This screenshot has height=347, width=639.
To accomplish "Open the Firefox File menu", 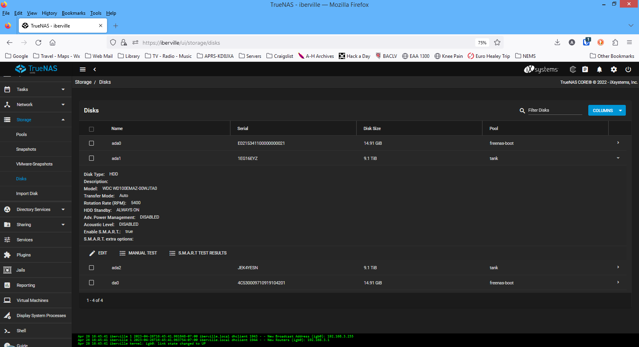I will click(6, 13).
